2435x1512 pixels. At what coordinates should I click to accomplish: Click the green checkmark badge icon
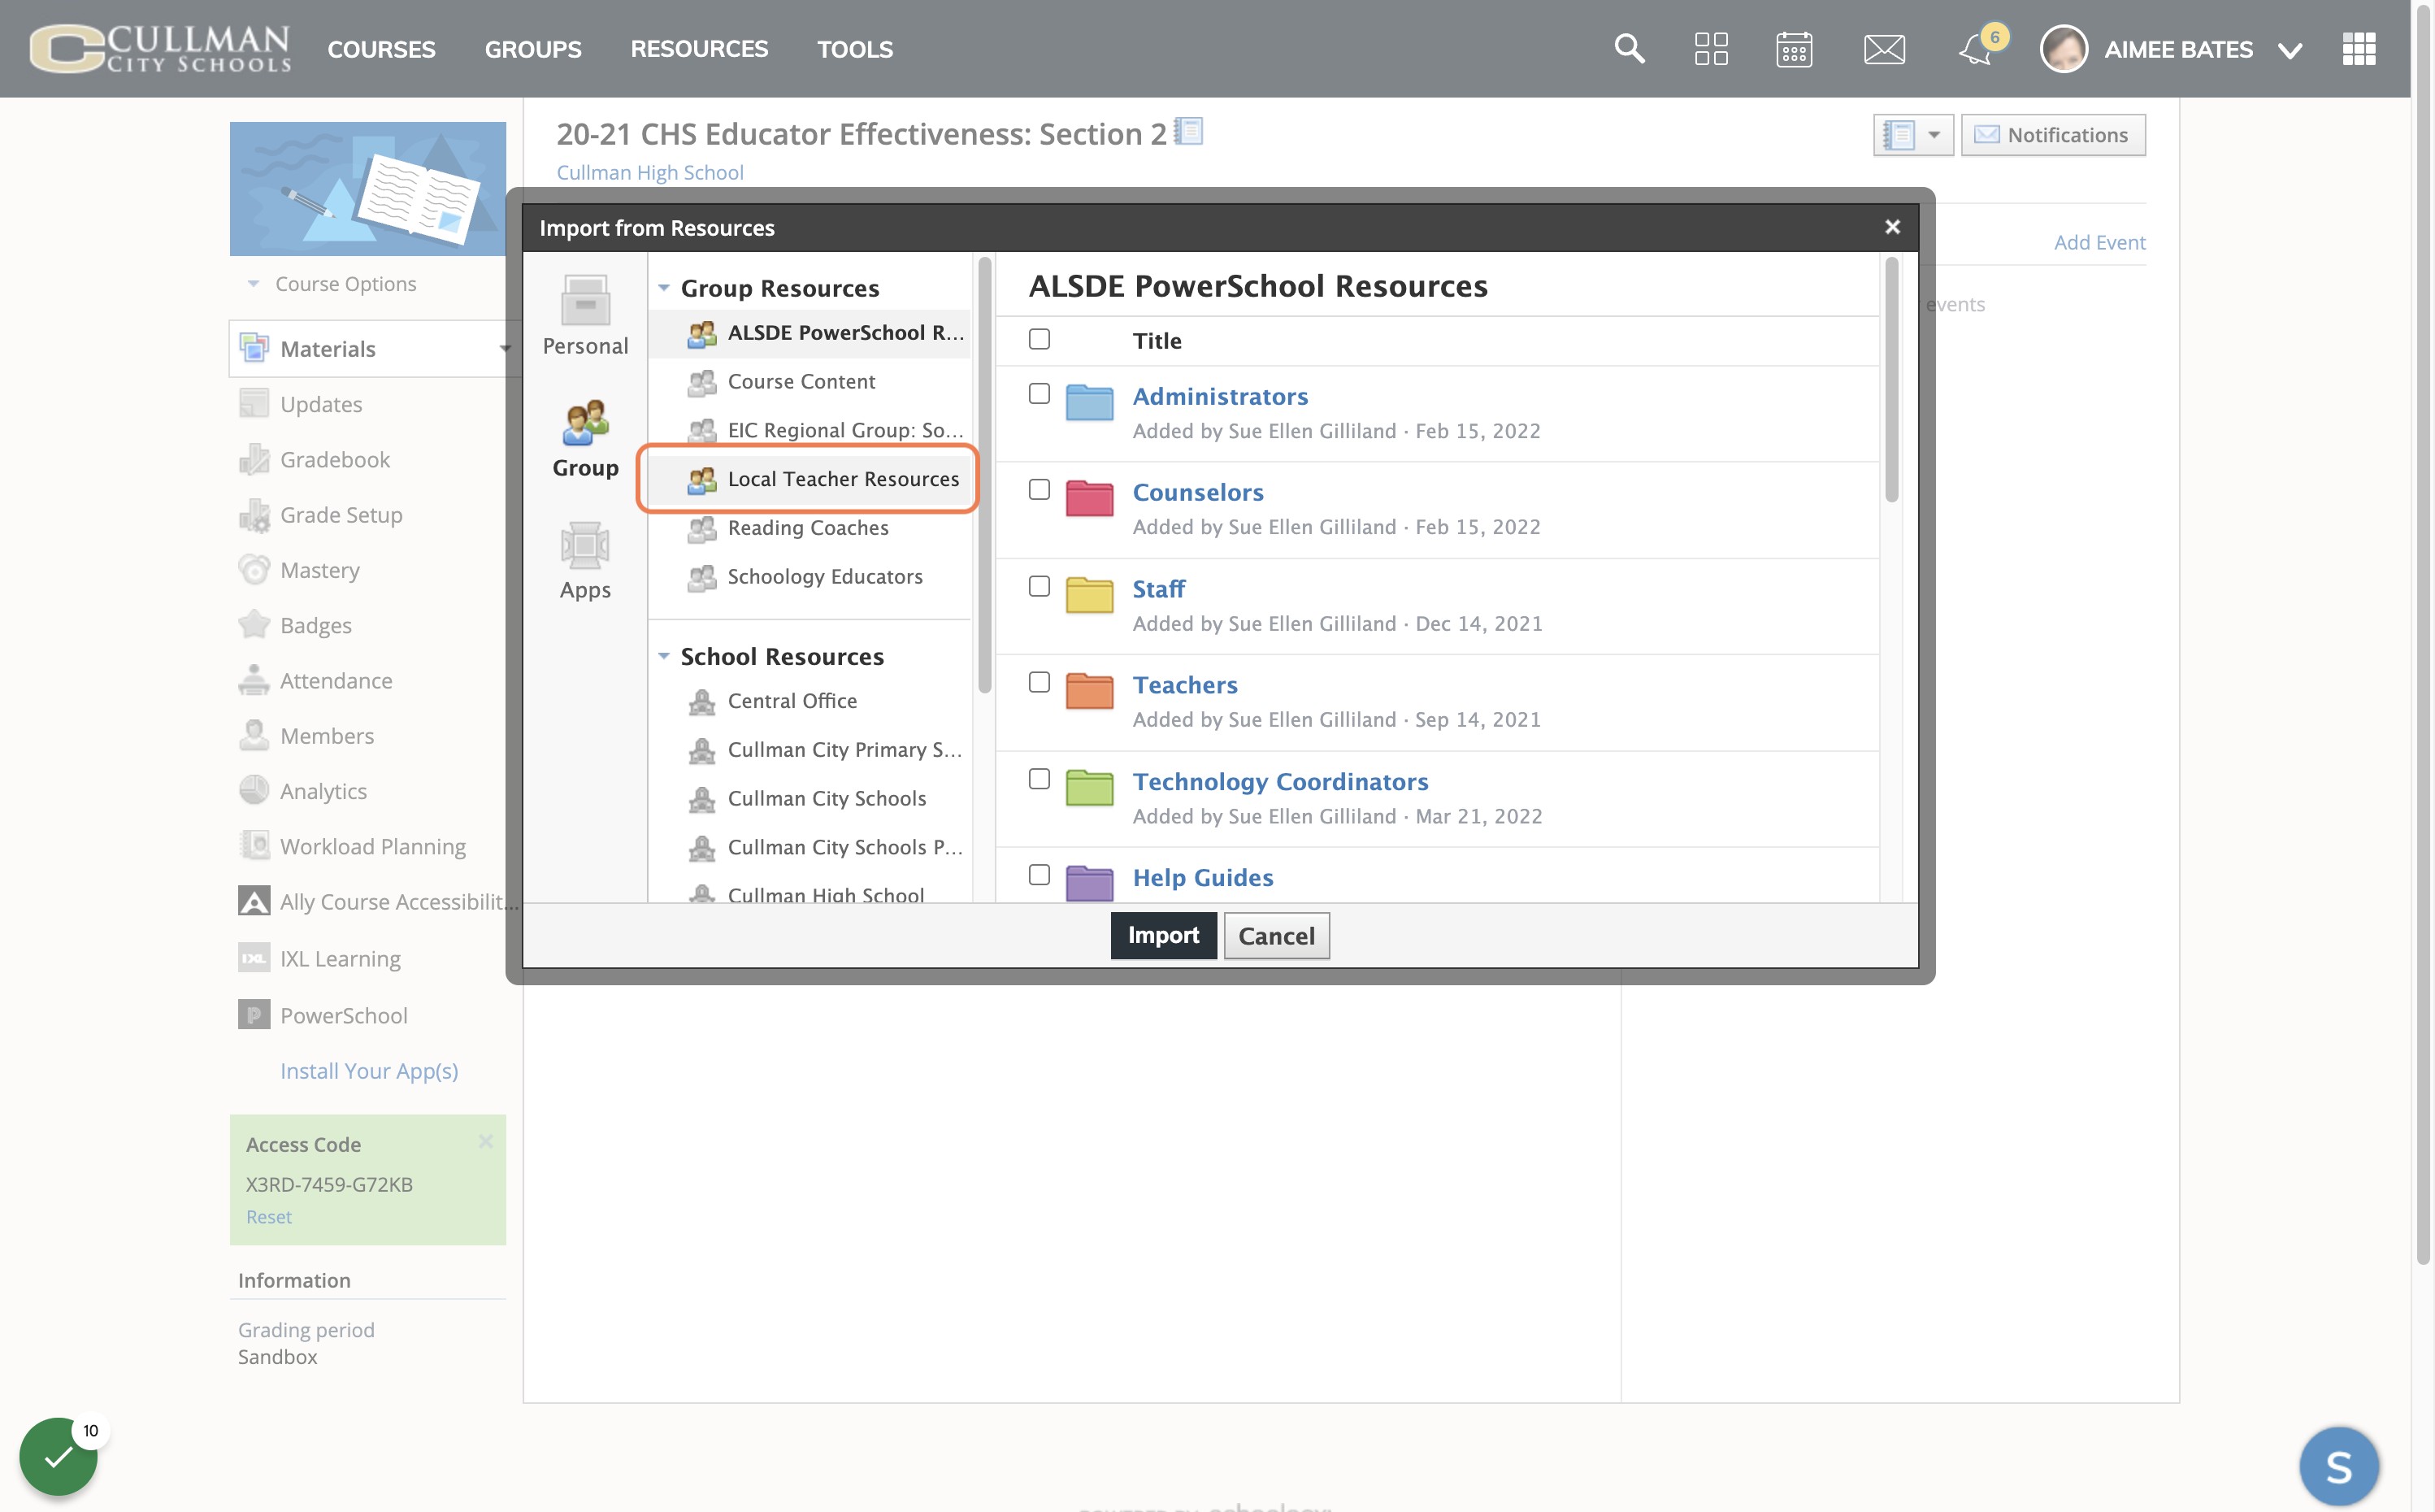click(x=58, y=1456)
